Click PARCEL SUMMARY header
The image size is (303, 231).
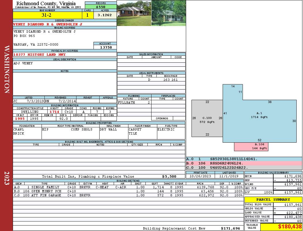[x=273, y=200]
